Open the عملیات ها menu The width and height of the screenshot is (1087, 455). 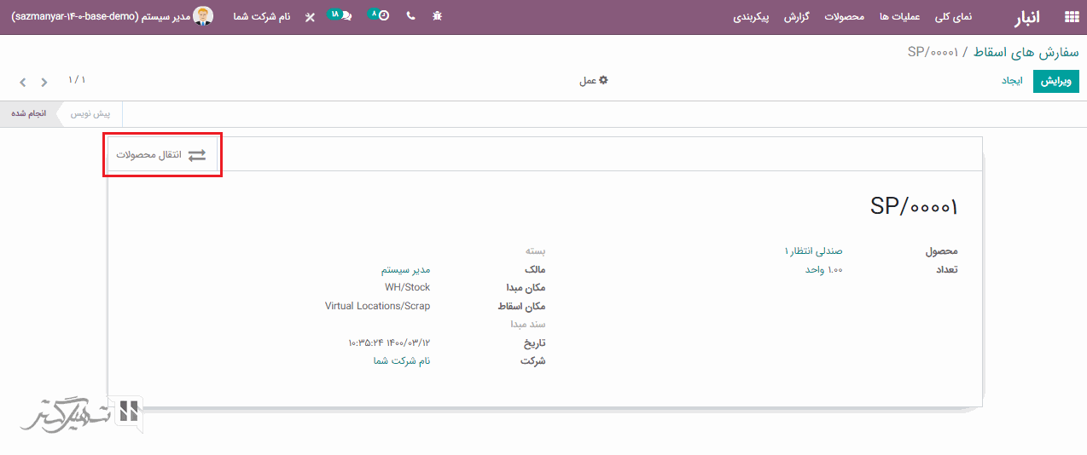pyautogui.click(x=899, y=16)
